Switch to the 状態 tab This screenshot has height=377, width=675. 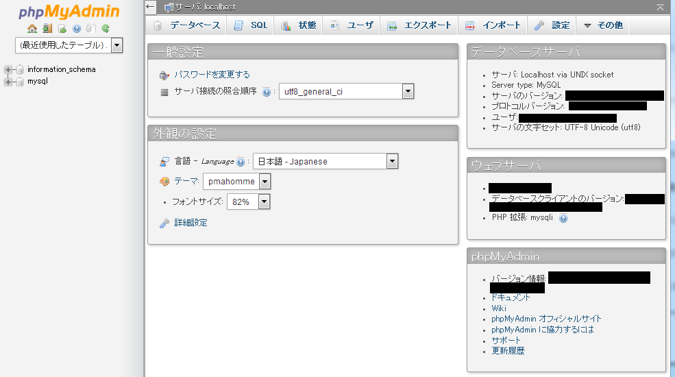tap(299, 25)
